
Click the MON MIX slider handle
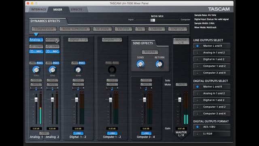pyautogui.click(x=153, y=20)
